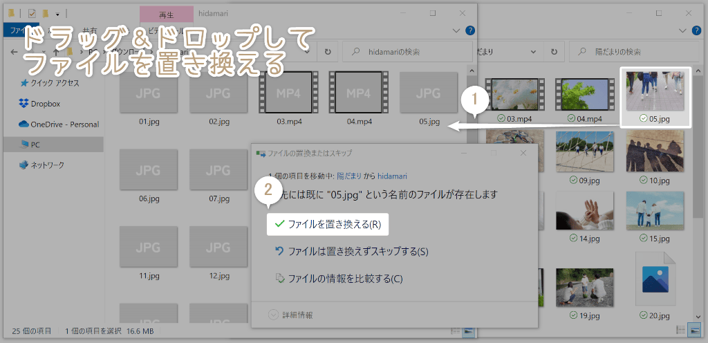Choose ファイルの情報を比較する(C)
708x343 pixels.
[x=339, y=279]
